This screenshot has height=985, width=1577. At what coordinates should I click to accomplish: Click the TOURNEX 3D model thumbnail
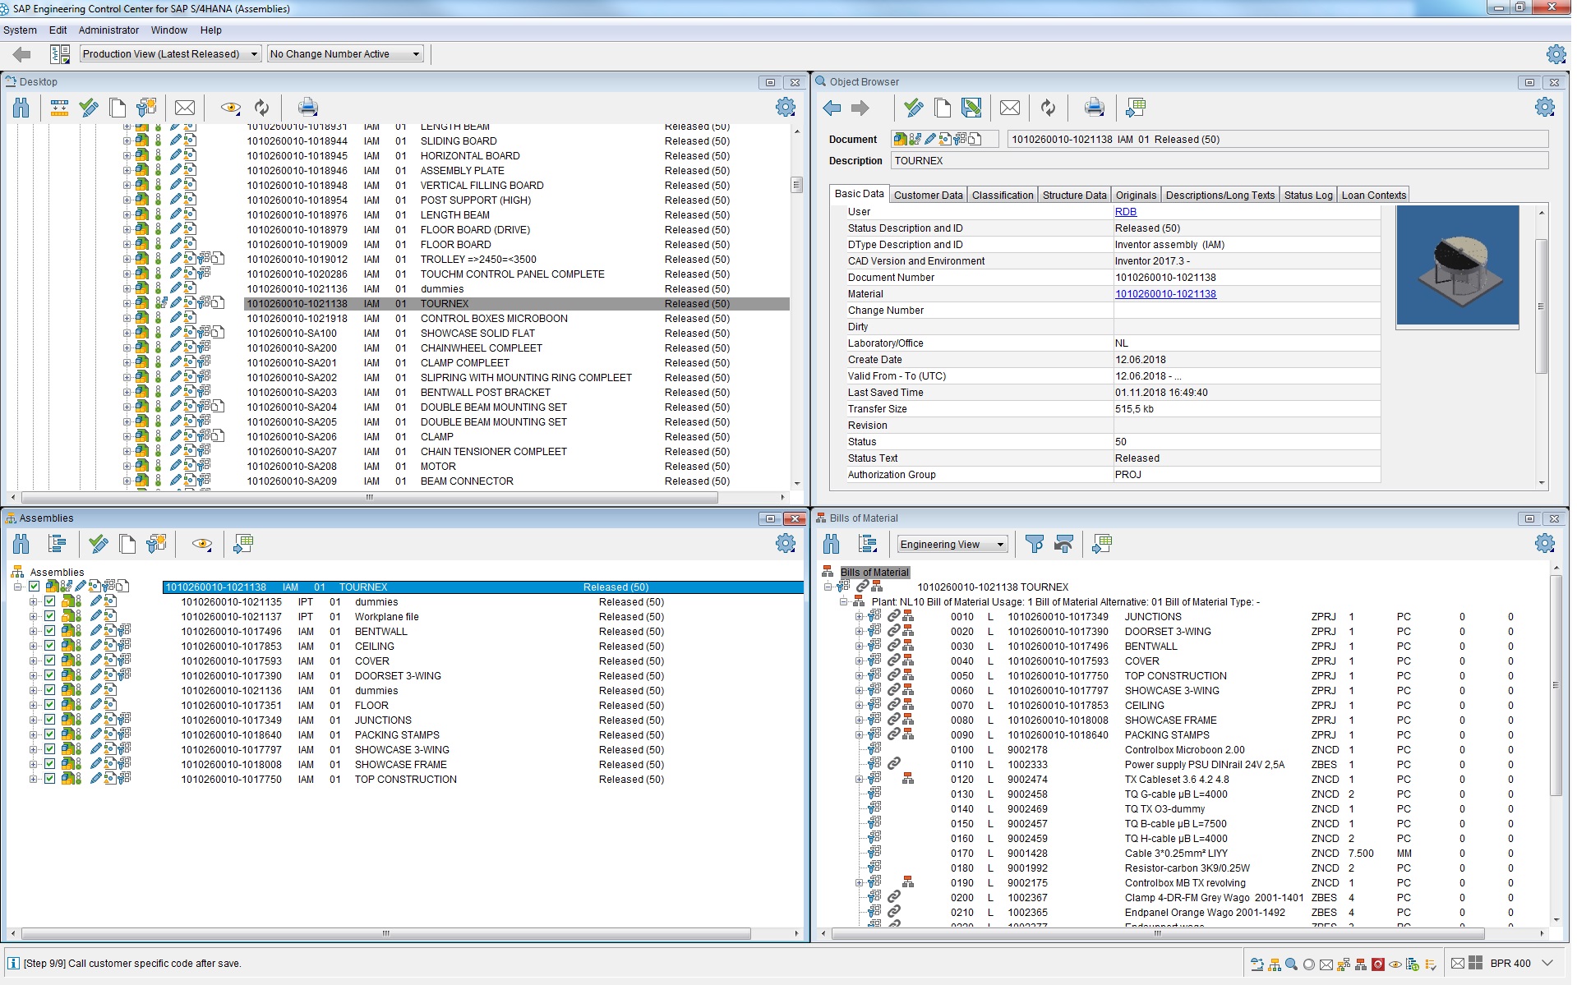click(1457, 266)
